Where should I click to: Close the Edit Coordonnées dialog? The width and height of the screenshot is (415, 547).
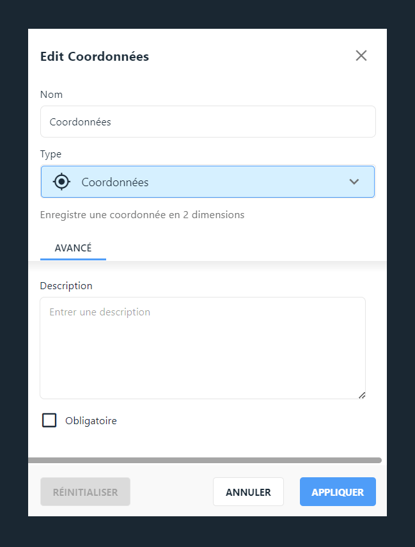click(361, 56)
